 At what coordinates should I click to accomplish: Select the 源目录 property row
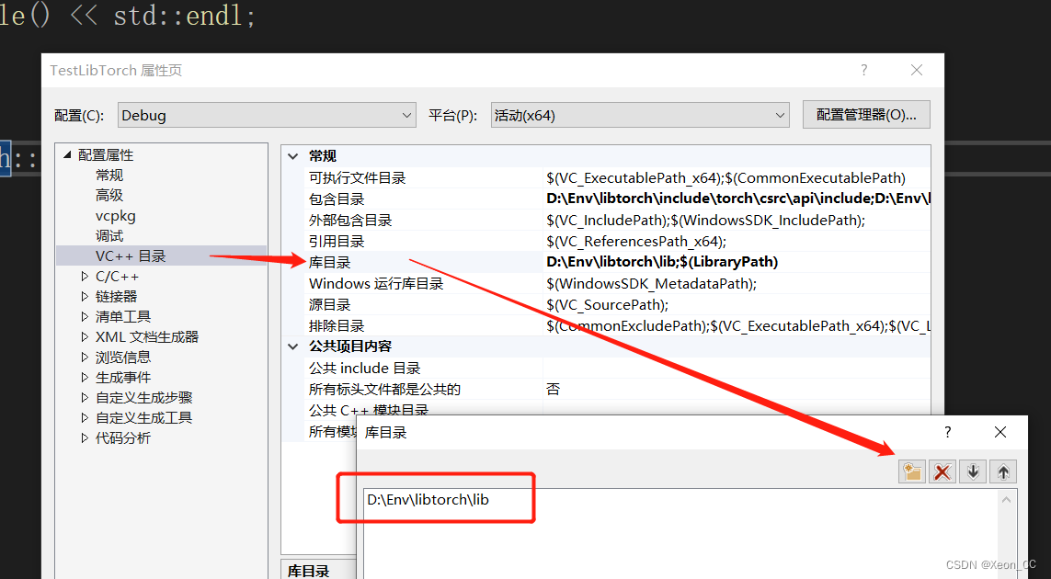tap(617, 304)
